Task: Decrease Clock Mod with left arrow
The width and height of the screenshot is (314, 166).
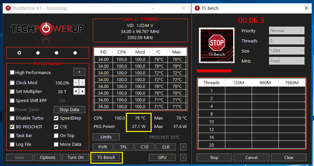Action: coord(76,83)
